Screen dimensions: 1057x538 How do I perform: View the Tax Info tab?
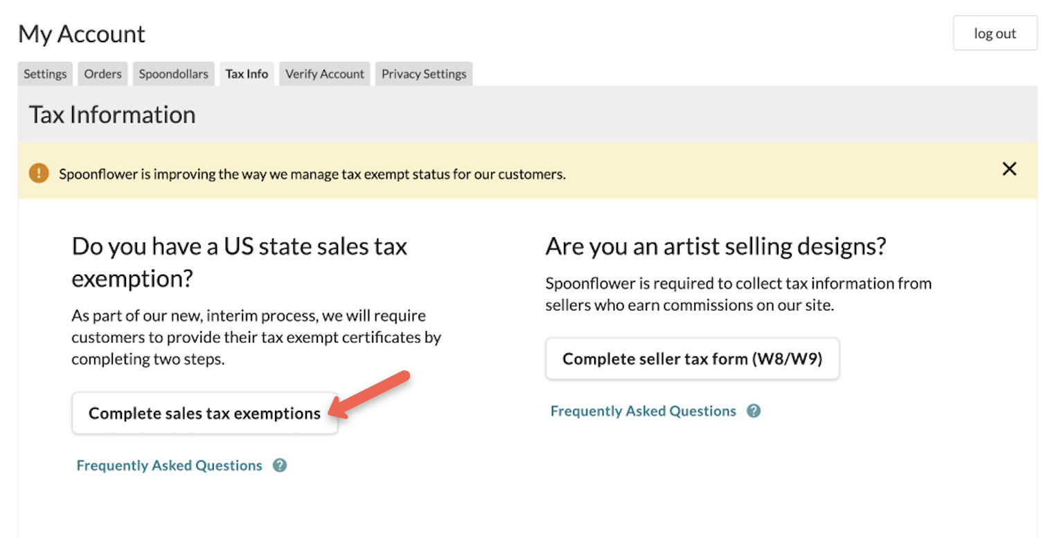click(247, 73)
